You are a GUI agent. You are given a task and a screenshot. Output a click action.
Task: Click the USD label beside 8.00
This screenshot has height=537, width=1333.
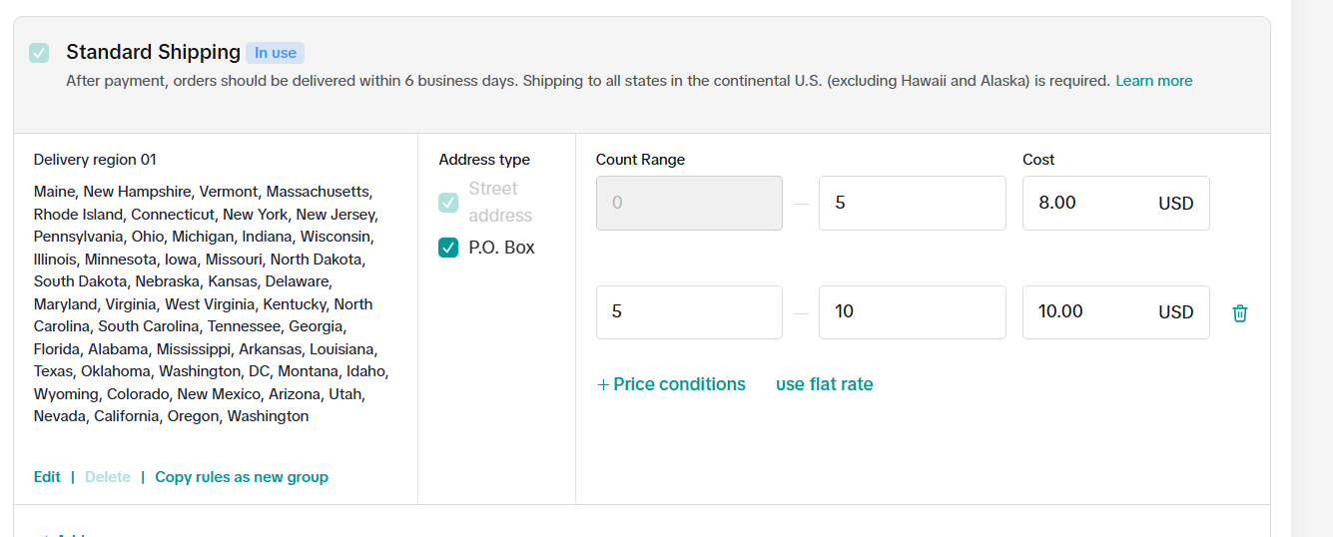coord(1175,204)
